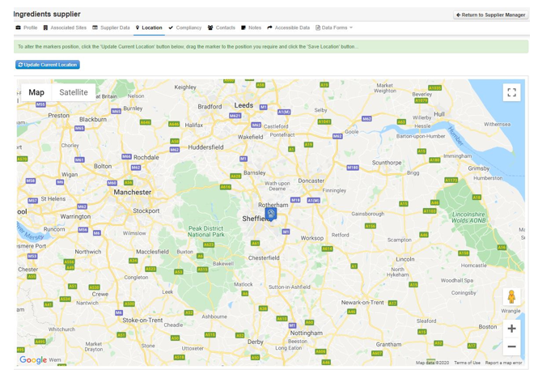This screenshot has height=374, width=542.
Task: Click the Boston label on map
Action: 488,326
